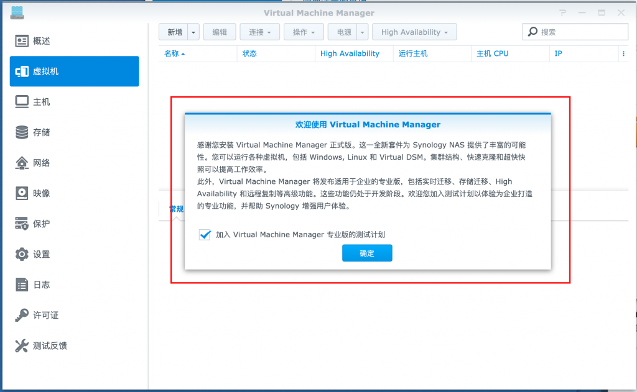Open the 许可证 license key icon

click(22, 315)
